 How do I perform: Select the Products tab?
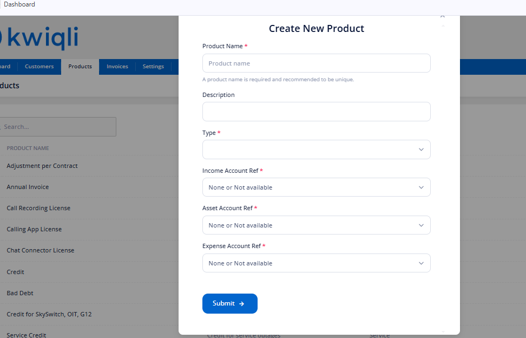point(80,67)
